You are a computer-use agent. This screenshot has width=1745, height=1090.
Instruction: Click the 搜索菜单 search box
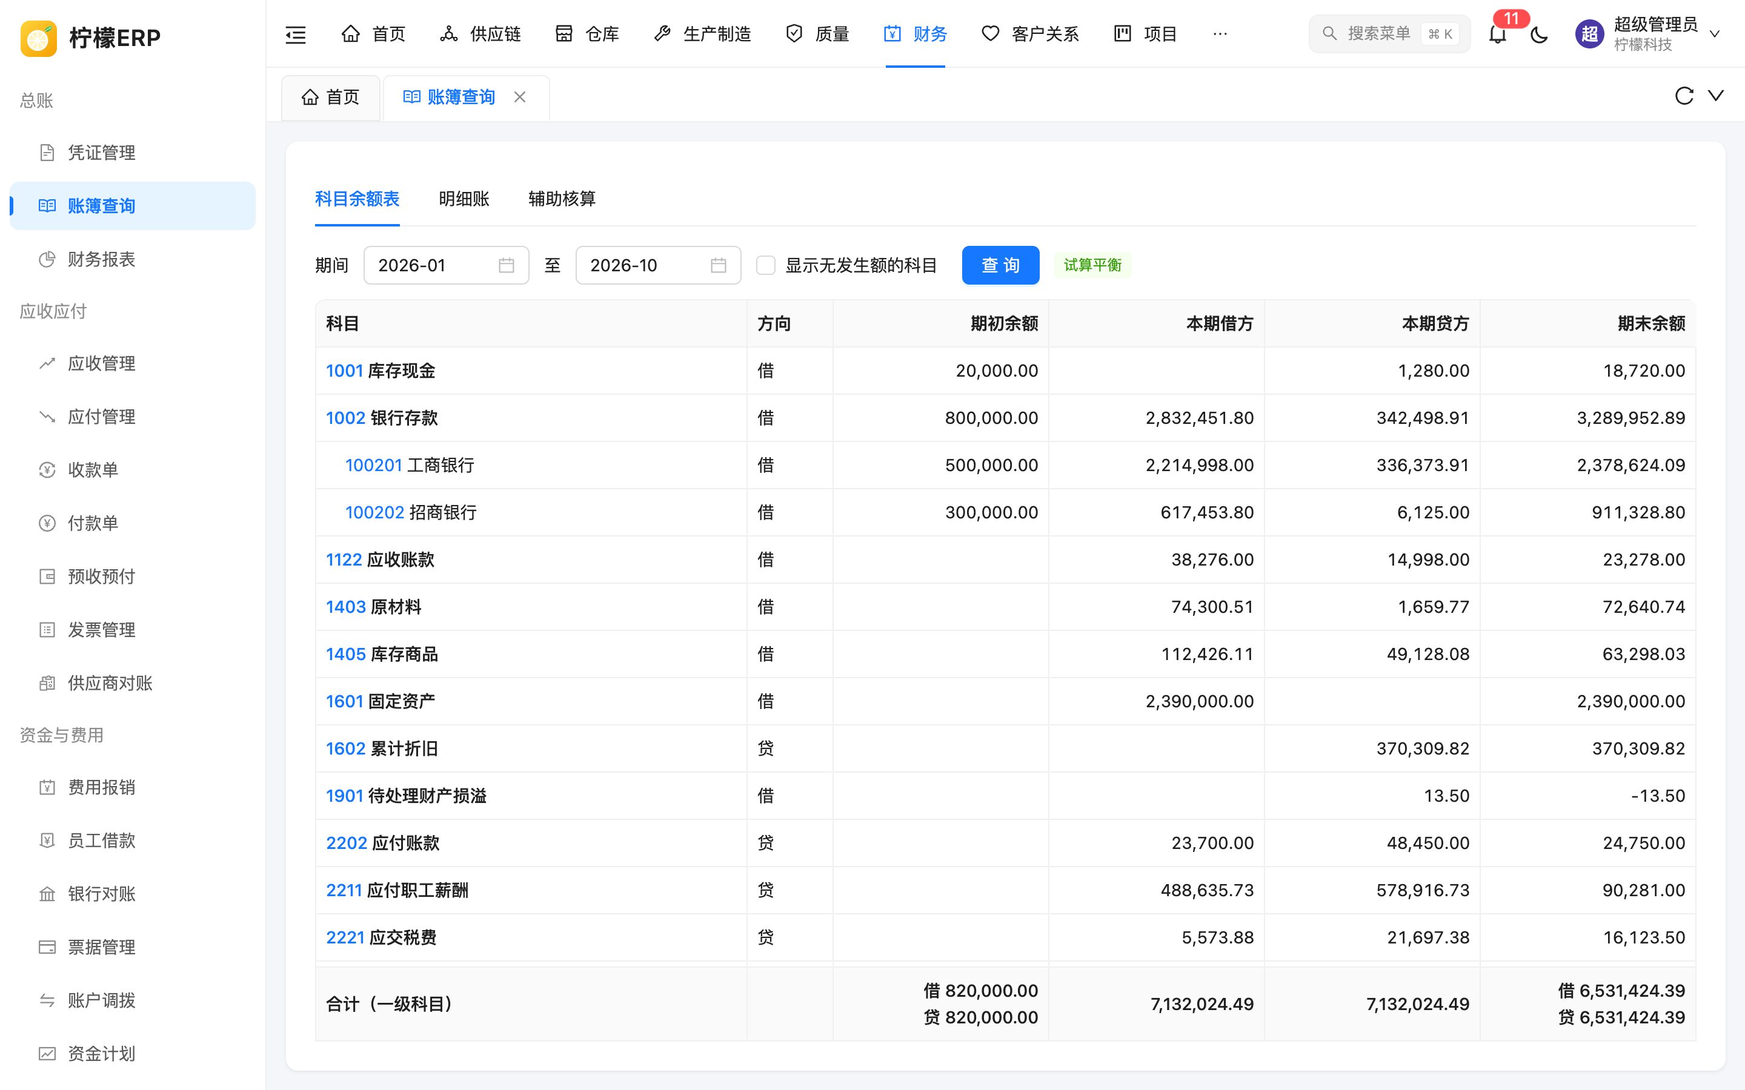[x=1389, y=34]
